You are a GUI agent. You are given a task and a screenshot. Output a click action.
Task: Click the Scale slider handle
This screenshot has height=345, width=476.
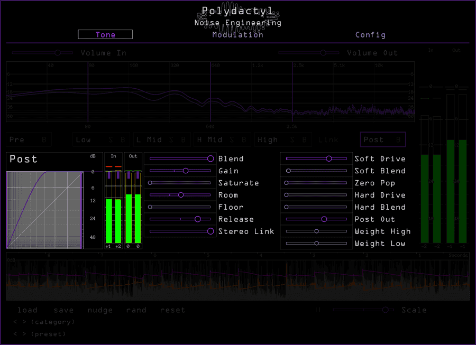pyautogui.click(x=385, y=310)
